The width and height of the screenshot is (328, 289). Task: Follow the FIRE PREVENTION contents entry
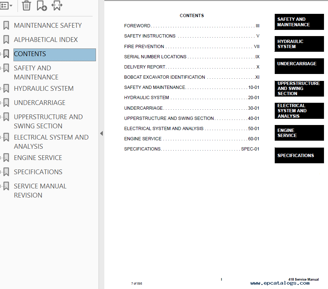144,47
